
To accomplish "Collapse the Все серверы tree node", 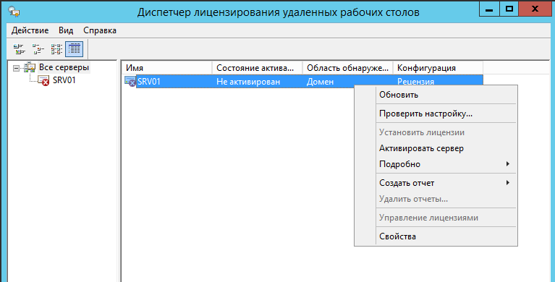I will [x=16, y=68].
